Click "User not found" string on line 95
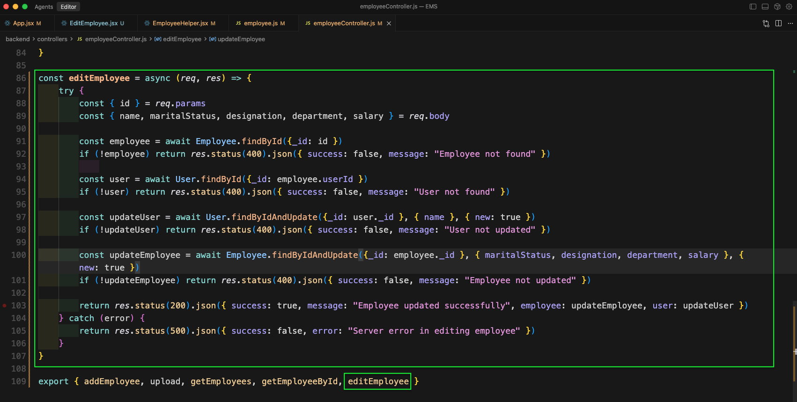 tap(454, 192)
